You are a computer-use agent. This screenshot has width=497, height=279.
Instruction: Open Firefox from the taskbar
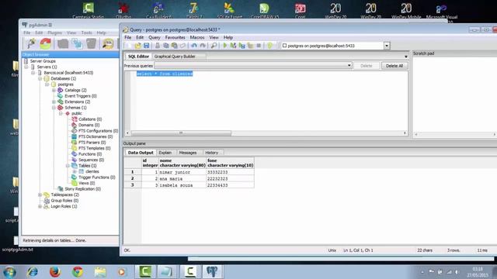click(55, 271)
